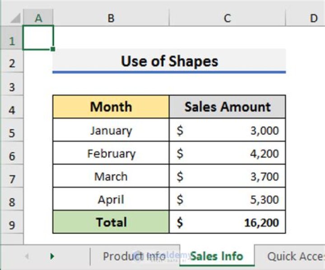Switch to the Sales Info sheet tab
Screen dimensions: 325x270
217,256
